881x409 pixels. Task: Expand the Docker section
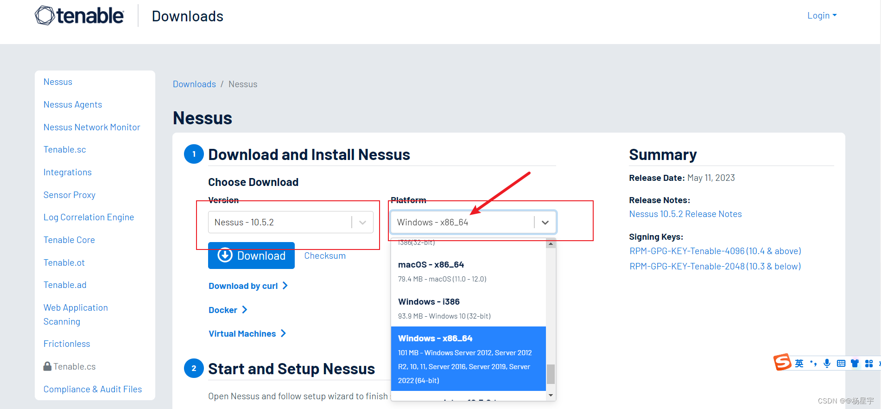tap(228, 310)
